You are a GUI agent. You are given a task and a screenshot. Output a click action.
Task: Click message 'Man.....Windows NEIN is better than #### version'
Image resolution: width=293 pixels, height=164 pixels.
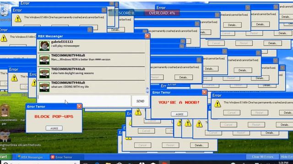click(81, 60)
